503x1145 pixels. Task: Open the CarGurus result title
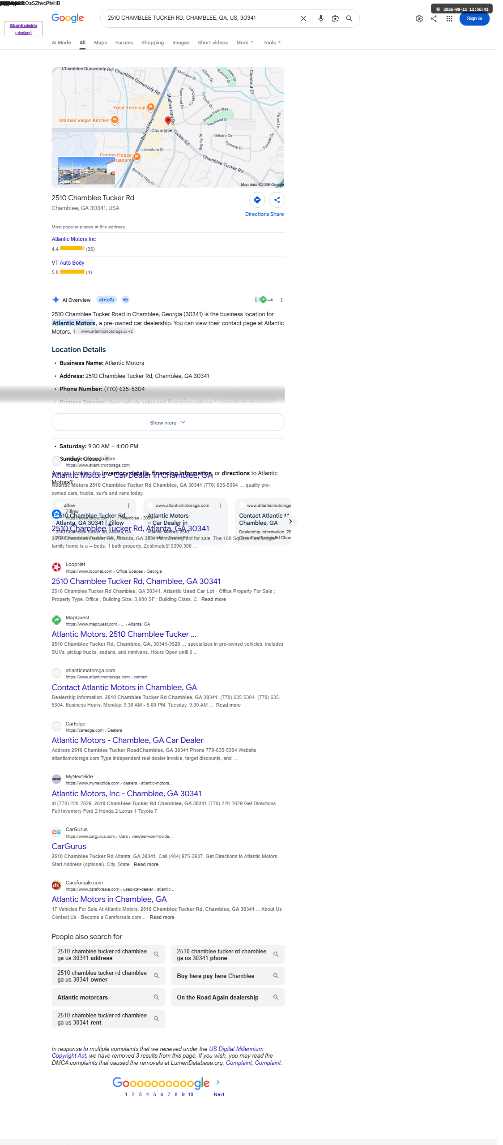coord(69,846)
